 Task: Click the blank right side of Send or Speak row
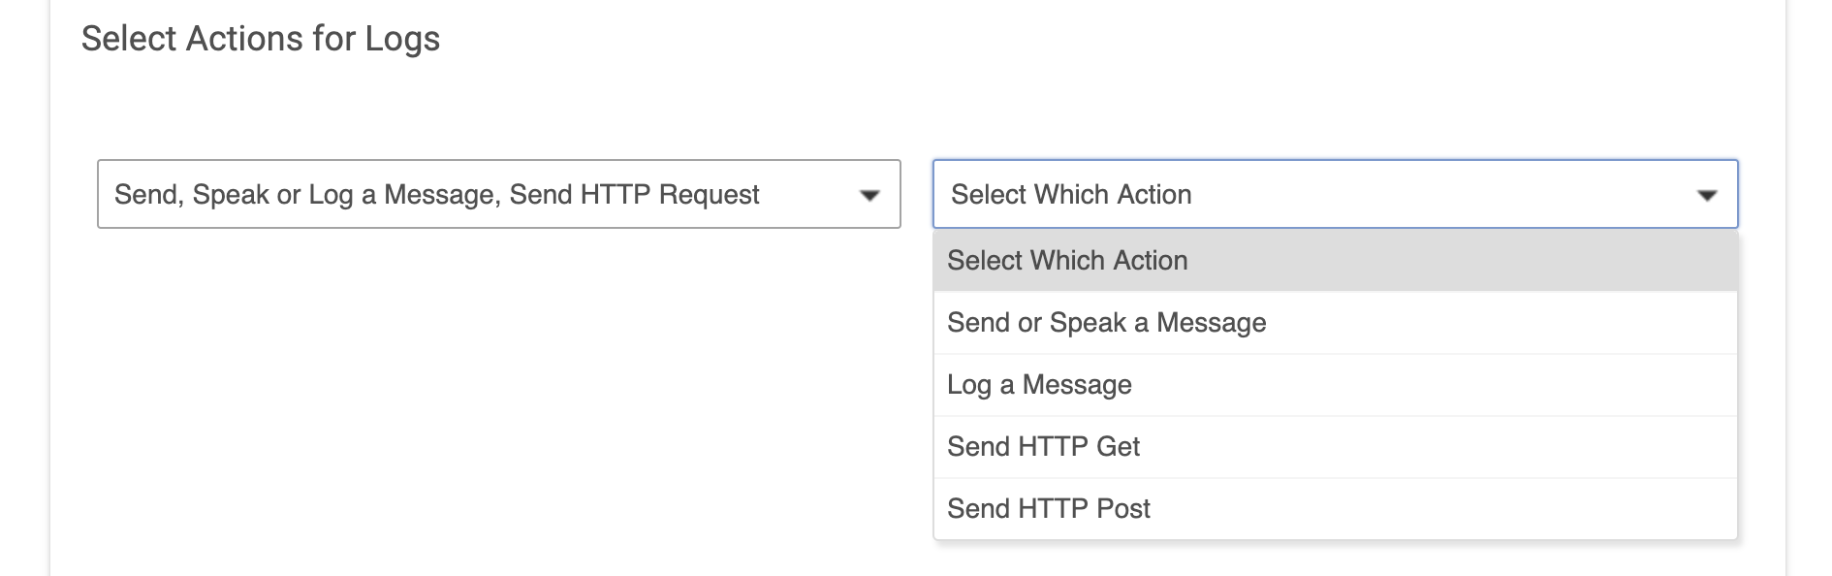click(x=1500, y=323)
